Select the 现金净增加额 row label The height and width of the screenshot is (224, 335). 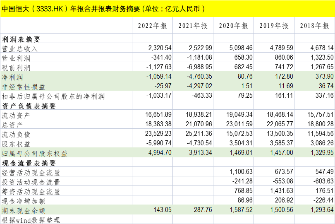(24, 201)
